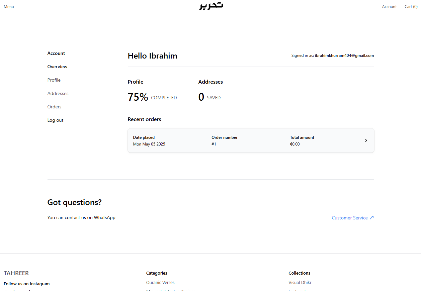Open the Customer Service external link arrow
Image resolution: width=421 pixels, height=291 pixels.
click(x=372, y=217)
